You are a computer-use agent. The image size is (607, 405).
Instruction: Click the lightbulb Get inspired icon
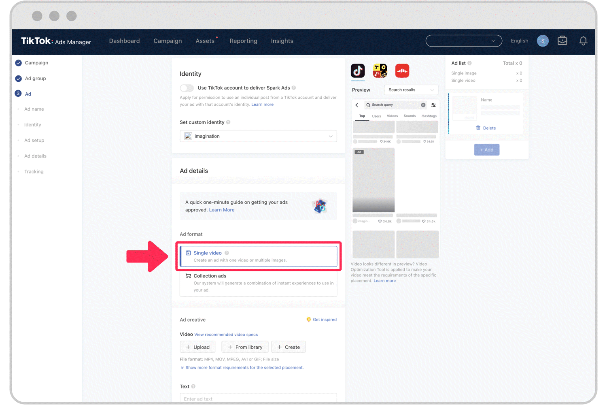(x=309, y=320)
